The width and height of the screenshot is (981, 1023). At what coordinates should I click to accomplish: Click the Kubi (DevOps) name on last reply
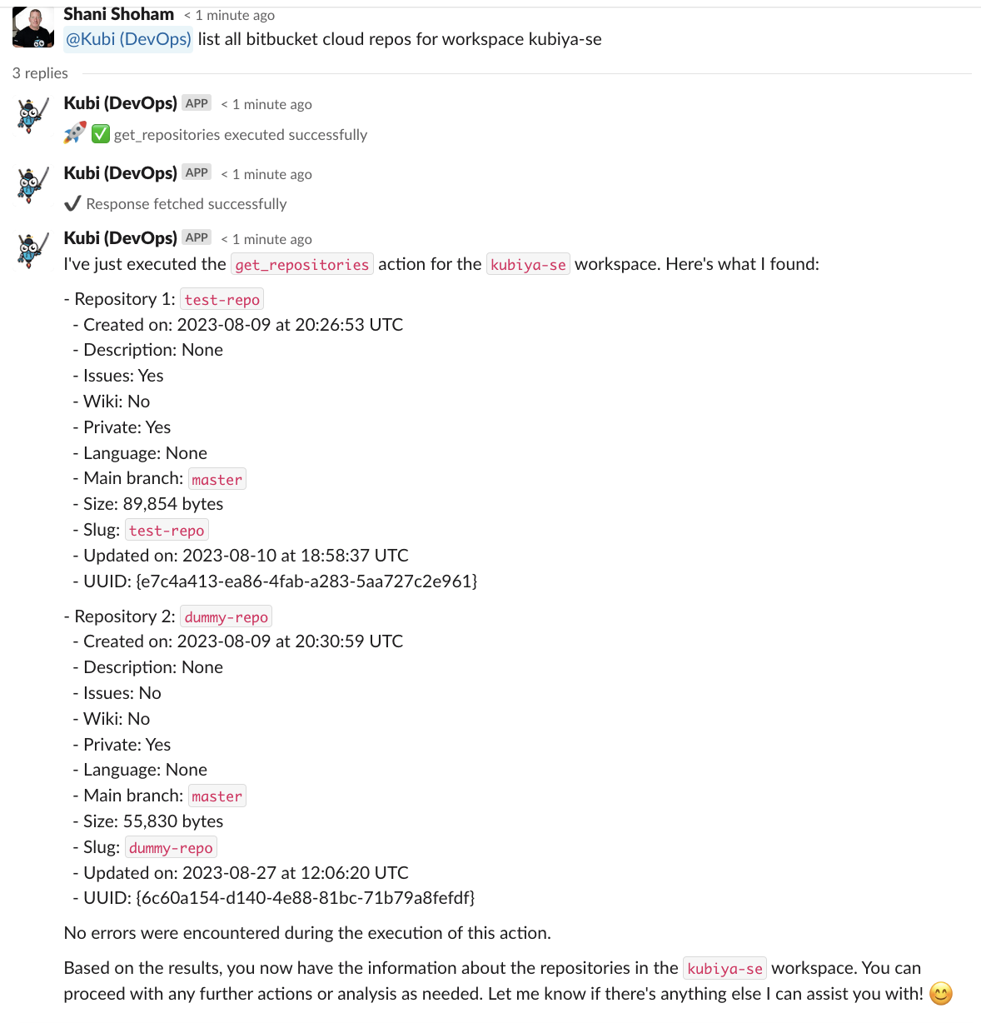tap(121, 237)
